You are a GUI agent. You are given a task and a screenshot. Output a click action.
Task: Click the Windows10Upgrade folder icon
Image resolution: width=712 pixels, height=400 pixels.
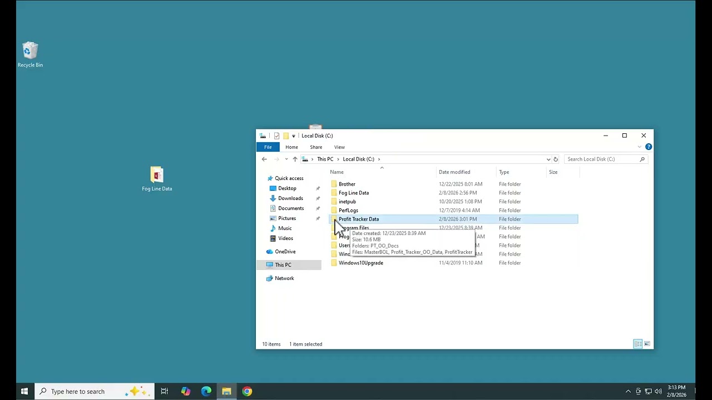click(334, 263)
